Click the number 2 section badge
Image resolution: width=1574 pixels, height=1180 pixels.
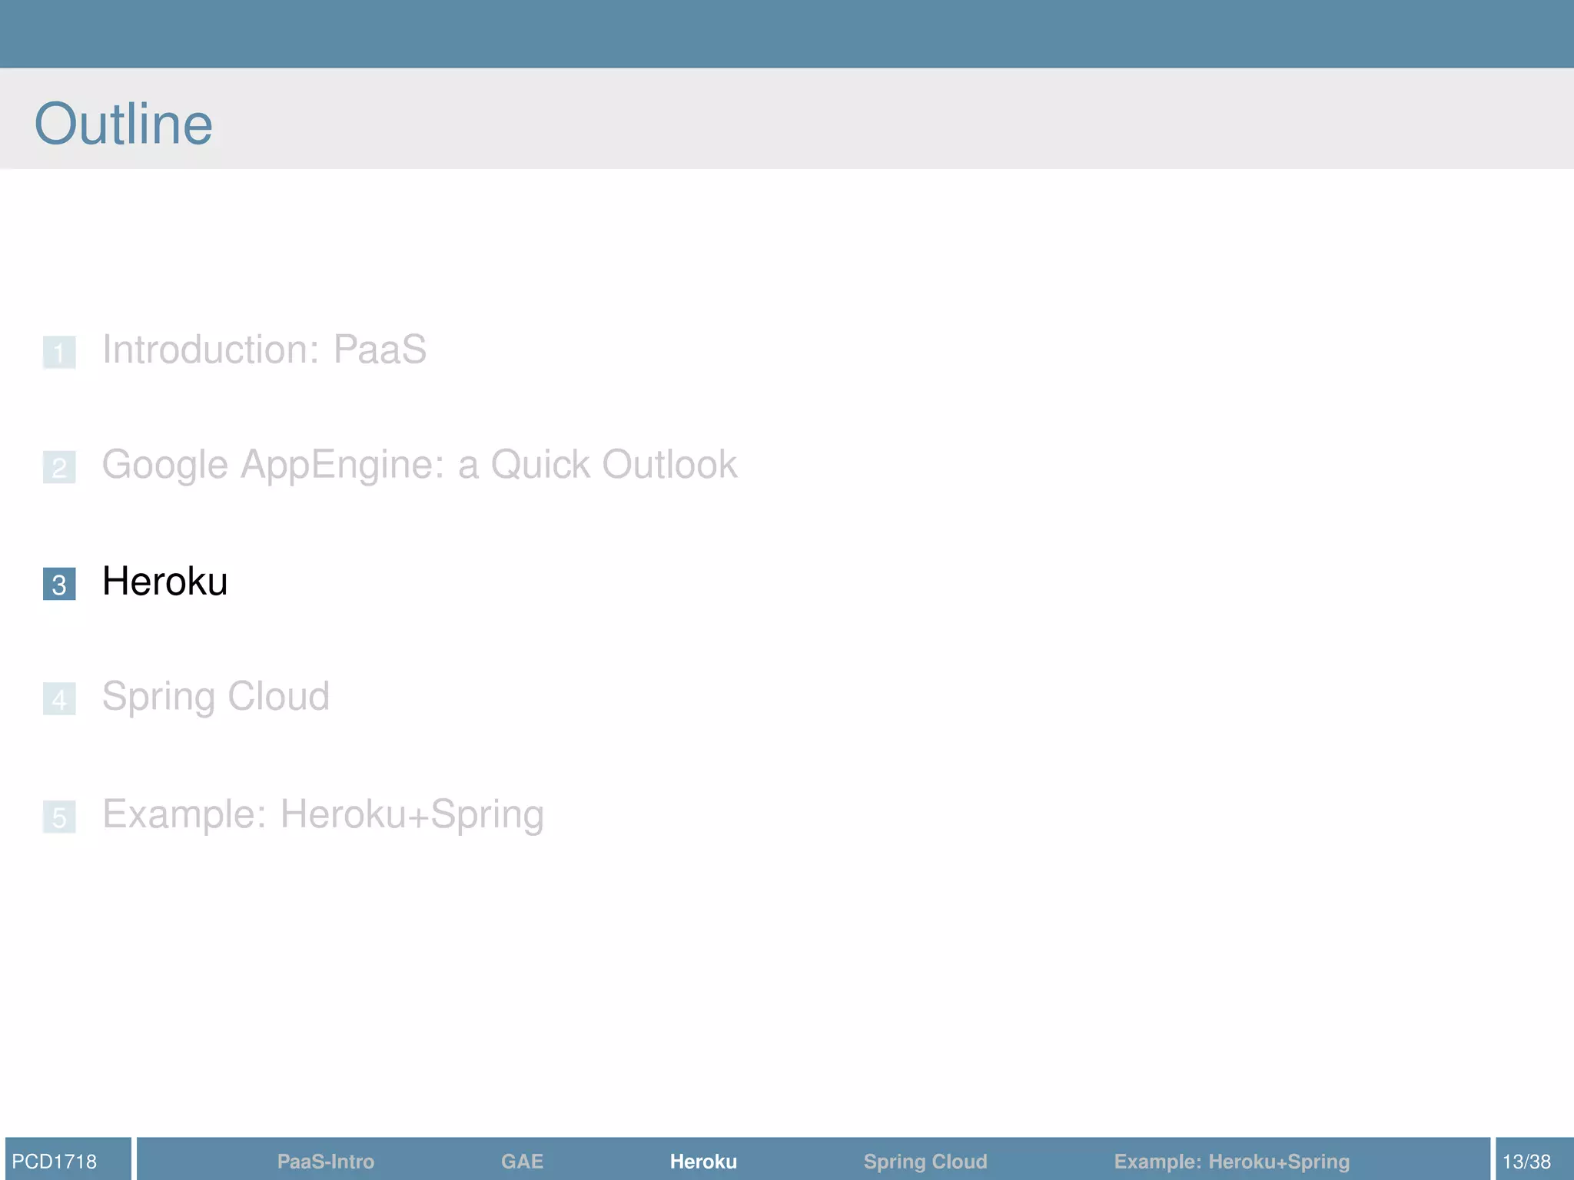pos(59,467)
